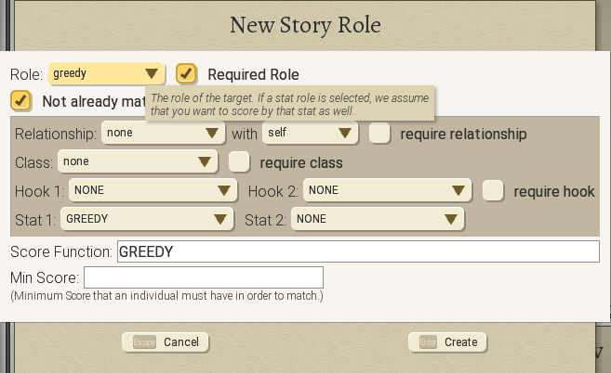The height and width of the screenshot is (373, 611).
Task: Click the Score Function text field
Action: pyautogui.click(x=357, y=251)
